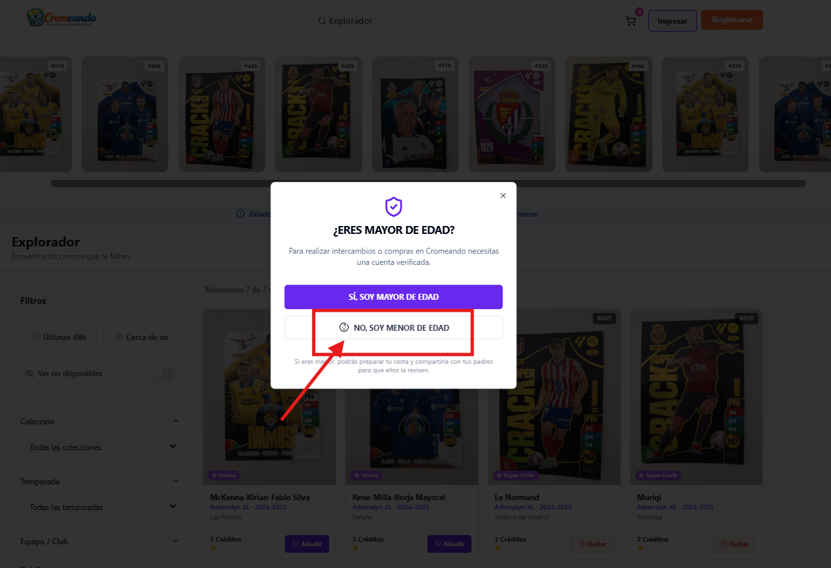
Task: Toggle the Ver no disponibles switch
Action: [163, 374]
